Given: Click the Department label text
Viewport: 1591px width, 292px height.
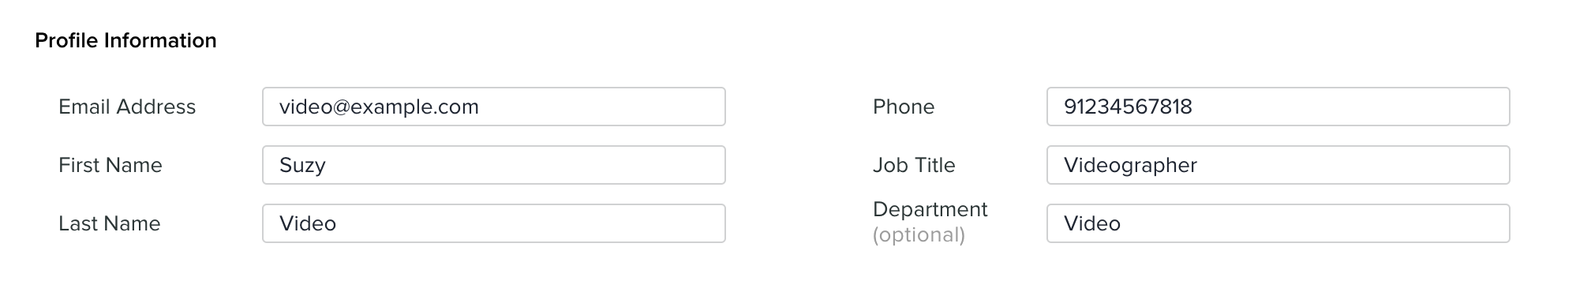Looking at the screenshot, I should click(930, 209).
